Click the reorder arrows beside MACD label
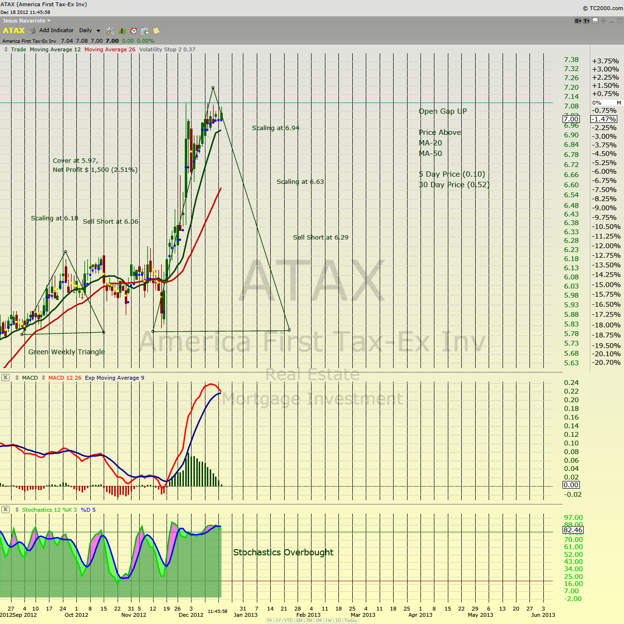This screenshot has width=624, height=624. coord(17,378)
